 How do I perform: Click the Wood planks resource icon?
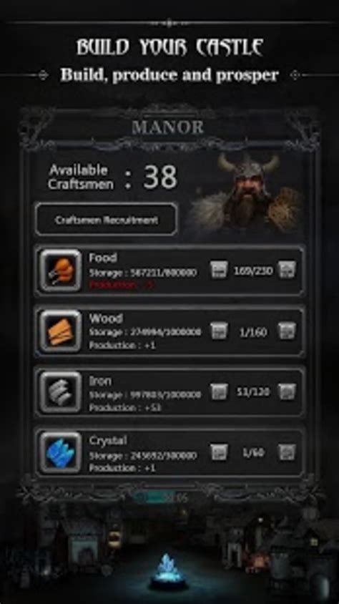62,331
